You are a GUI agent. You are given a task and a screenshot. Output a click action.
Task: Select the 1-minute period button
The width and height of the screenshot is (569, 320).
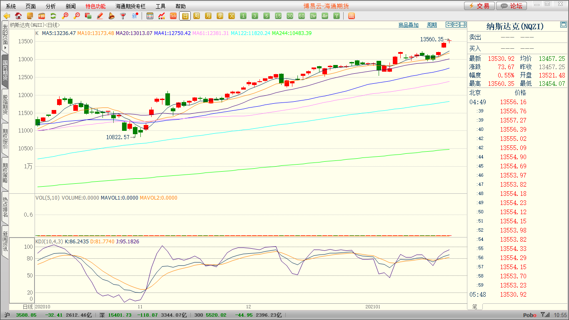coord(243,16)
